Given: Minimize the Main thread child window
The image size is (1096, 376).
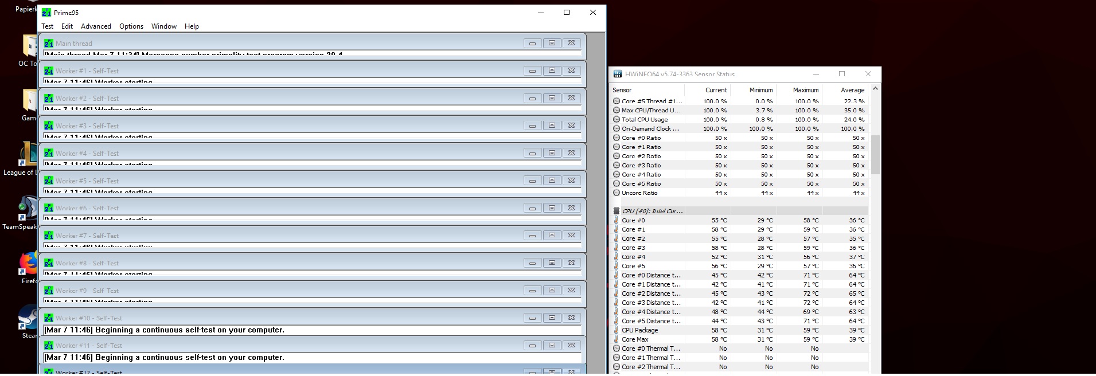Looking at the screenshot, I should [x=532, y=43].
